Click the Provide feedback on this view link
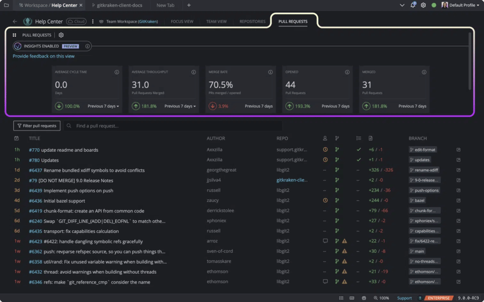 (x=43, y=56)
